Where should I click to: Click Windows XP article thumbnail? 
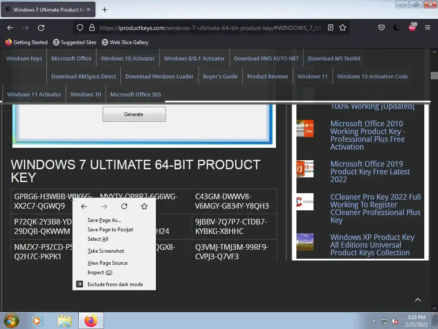305,242
